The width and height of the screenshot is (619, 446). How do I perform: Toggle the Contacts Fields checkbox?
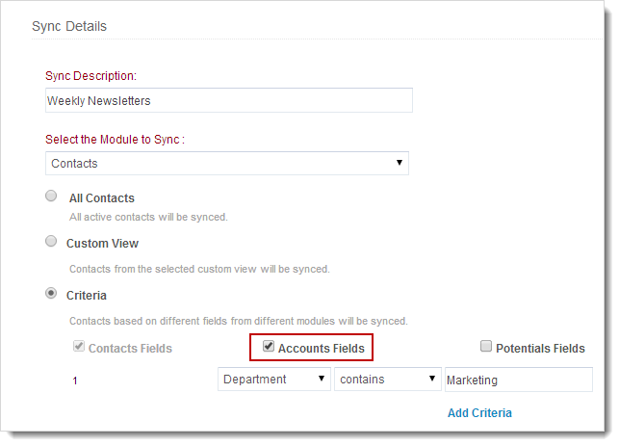coord(80,347)
